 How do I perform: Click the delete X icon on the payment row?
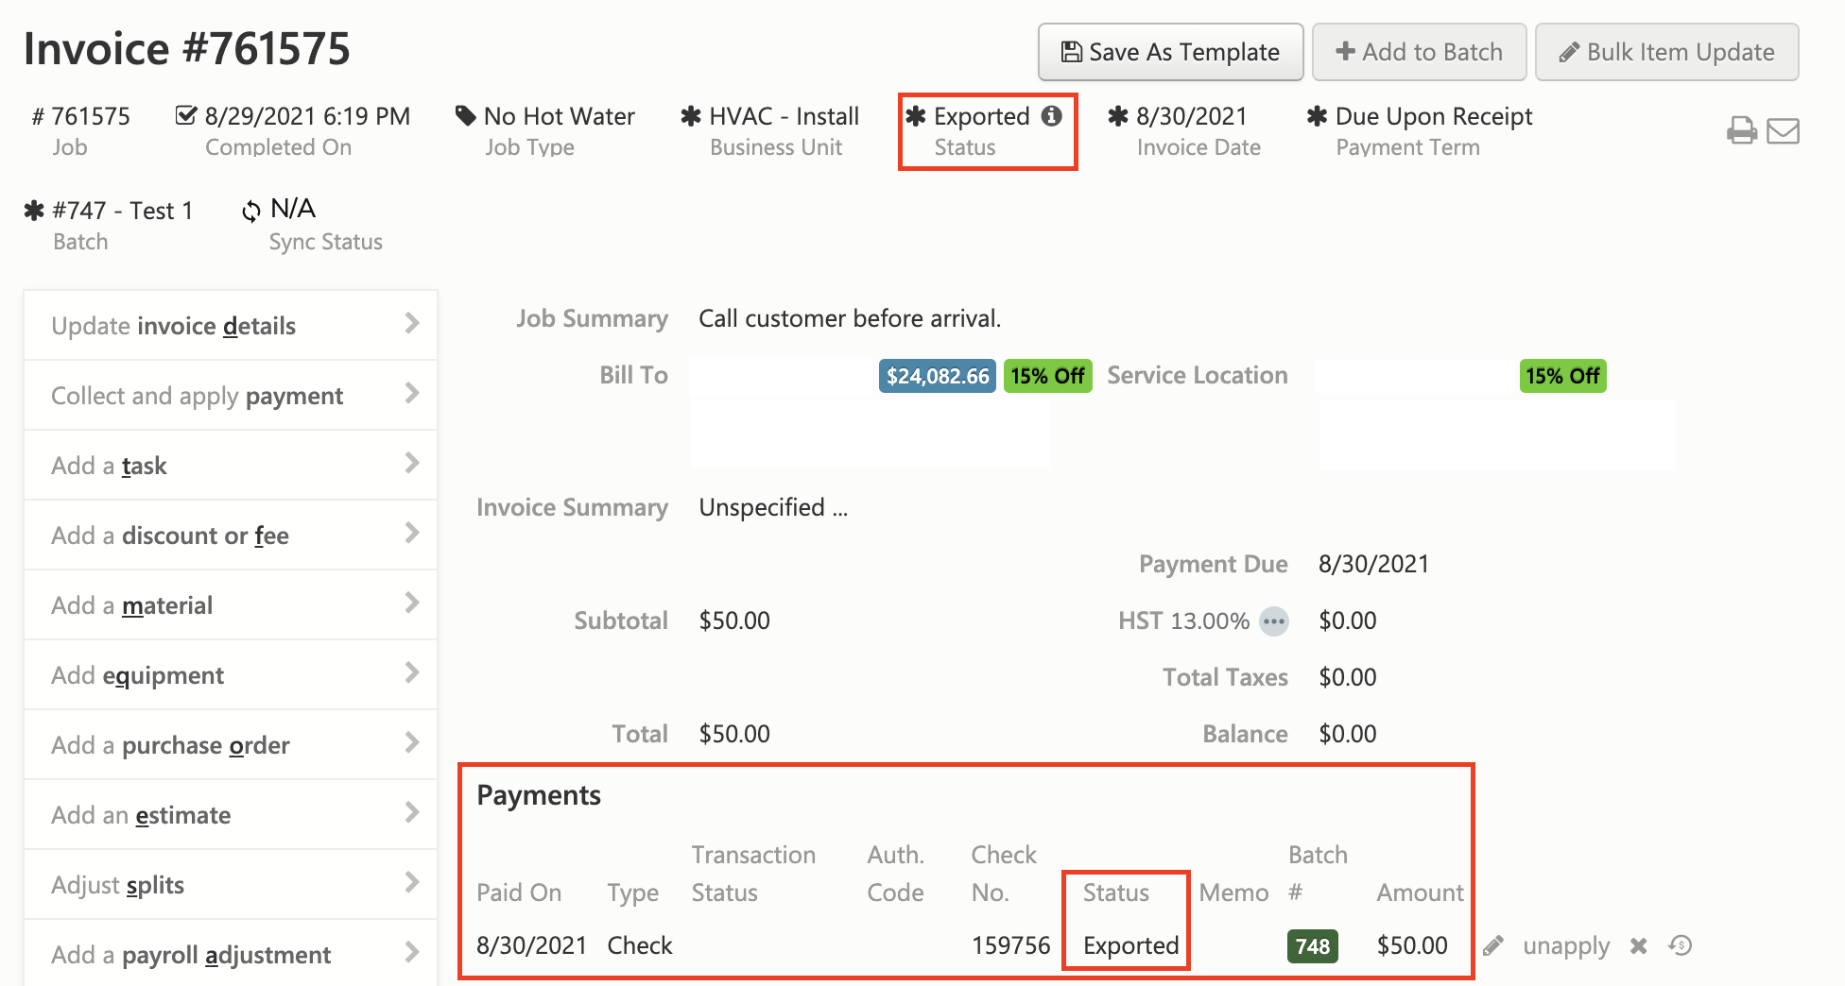[1638, 945]
